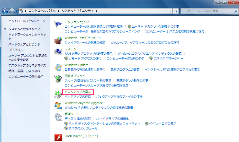Select システムとセキュリティ breadcrumb segment
This screenshot has width=239, height=142.
tap(78, 11)
